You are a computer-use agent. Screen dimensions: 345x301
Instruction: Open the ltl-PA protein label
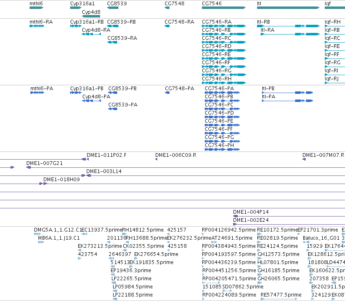[x=269, y=97]
